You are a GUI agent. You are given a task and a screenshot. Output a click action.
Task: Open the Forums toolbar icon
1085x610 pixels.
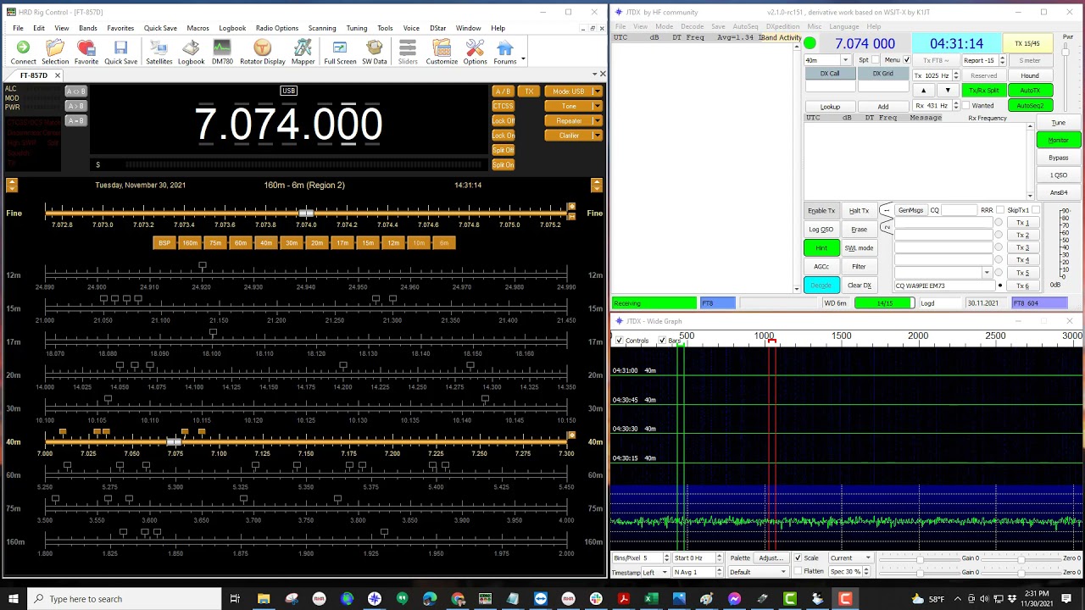coord(505,52)
